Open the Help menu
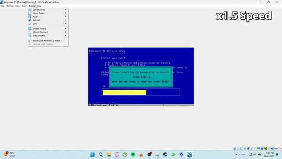This screenshot has height=159, width=282. [x=39, y=6]
